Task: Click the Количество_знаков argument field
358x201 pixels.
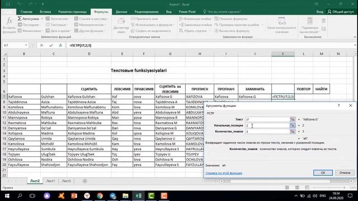Action: [267, 132]
